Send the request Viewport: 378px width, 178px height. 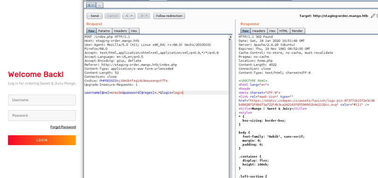(94, 16)
